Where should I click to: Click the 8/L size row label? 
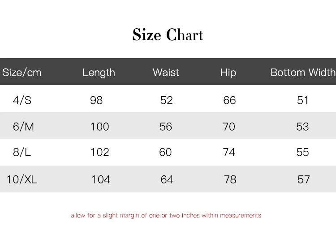click(x=22, y=153)
